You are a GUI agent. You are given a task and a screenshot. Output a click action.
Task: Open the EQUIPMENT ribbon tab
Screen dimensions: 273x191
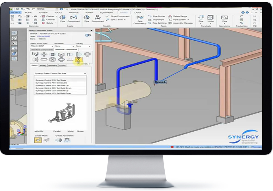tap(107, 12)
